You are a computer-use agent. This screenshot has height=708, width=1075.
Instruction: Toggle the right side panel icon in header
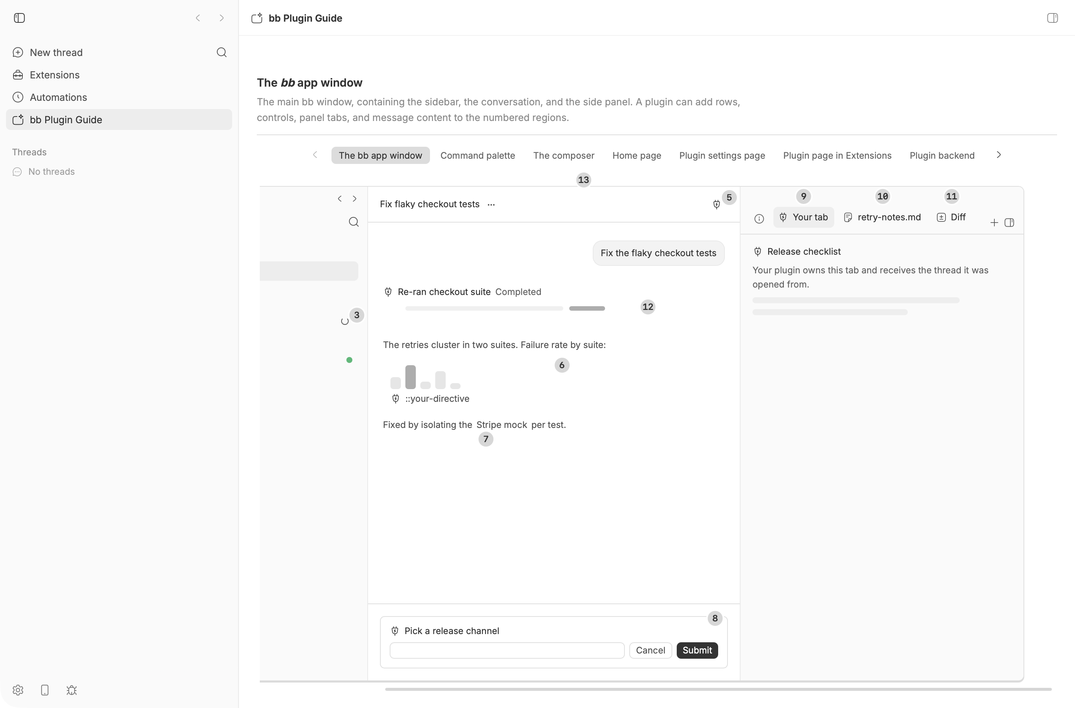coord(1052,18)
